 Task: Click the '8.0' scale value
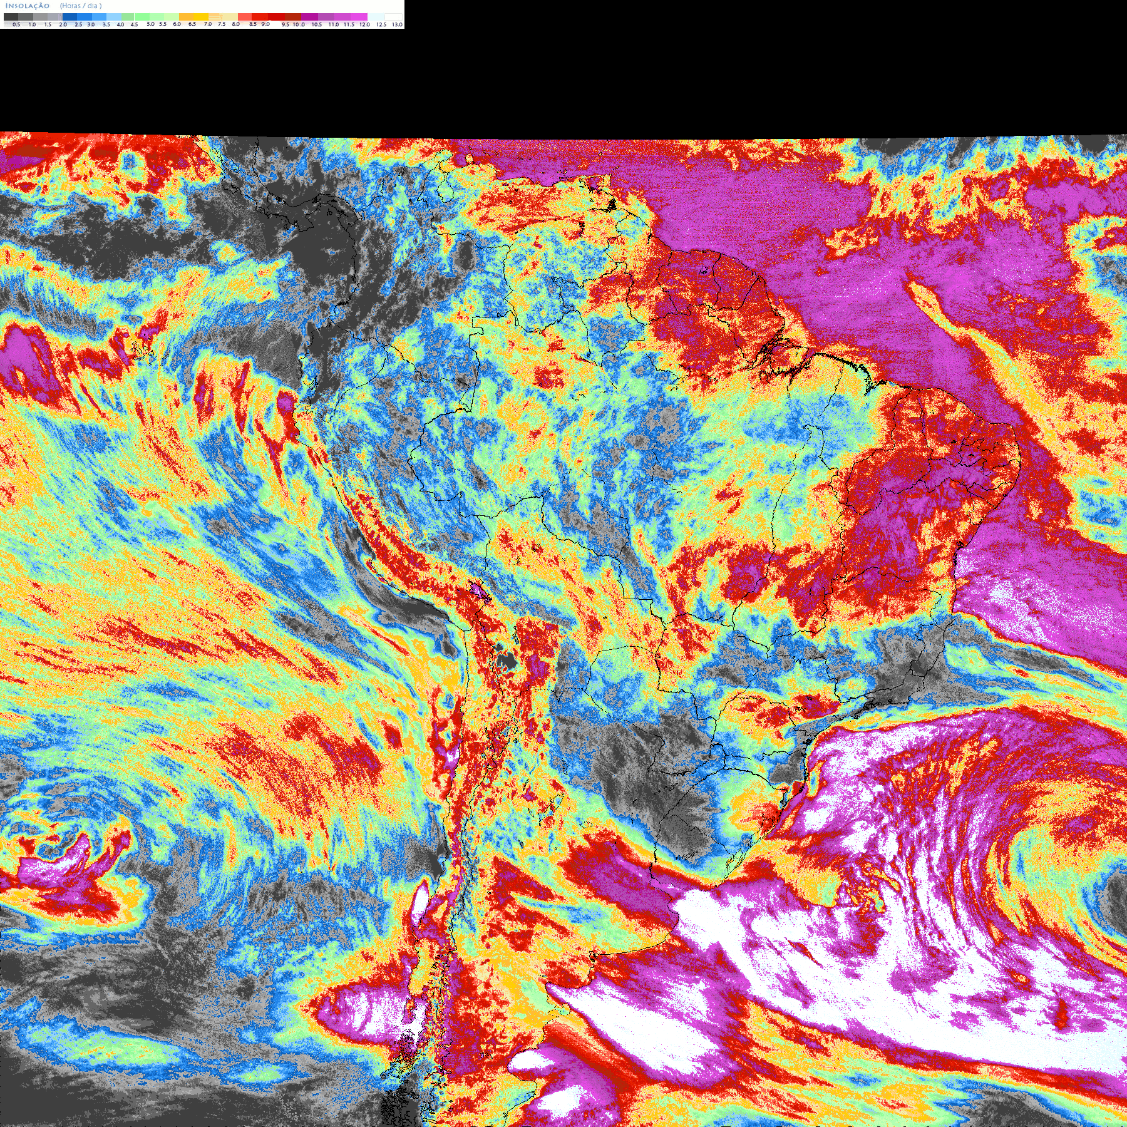coord(235,24)
